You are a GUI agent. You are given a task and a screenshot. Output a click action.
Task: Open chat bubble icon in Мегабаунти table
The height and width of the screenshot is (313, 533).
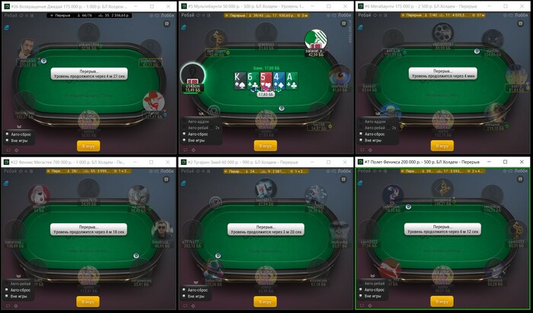click(x=362, y=150)
